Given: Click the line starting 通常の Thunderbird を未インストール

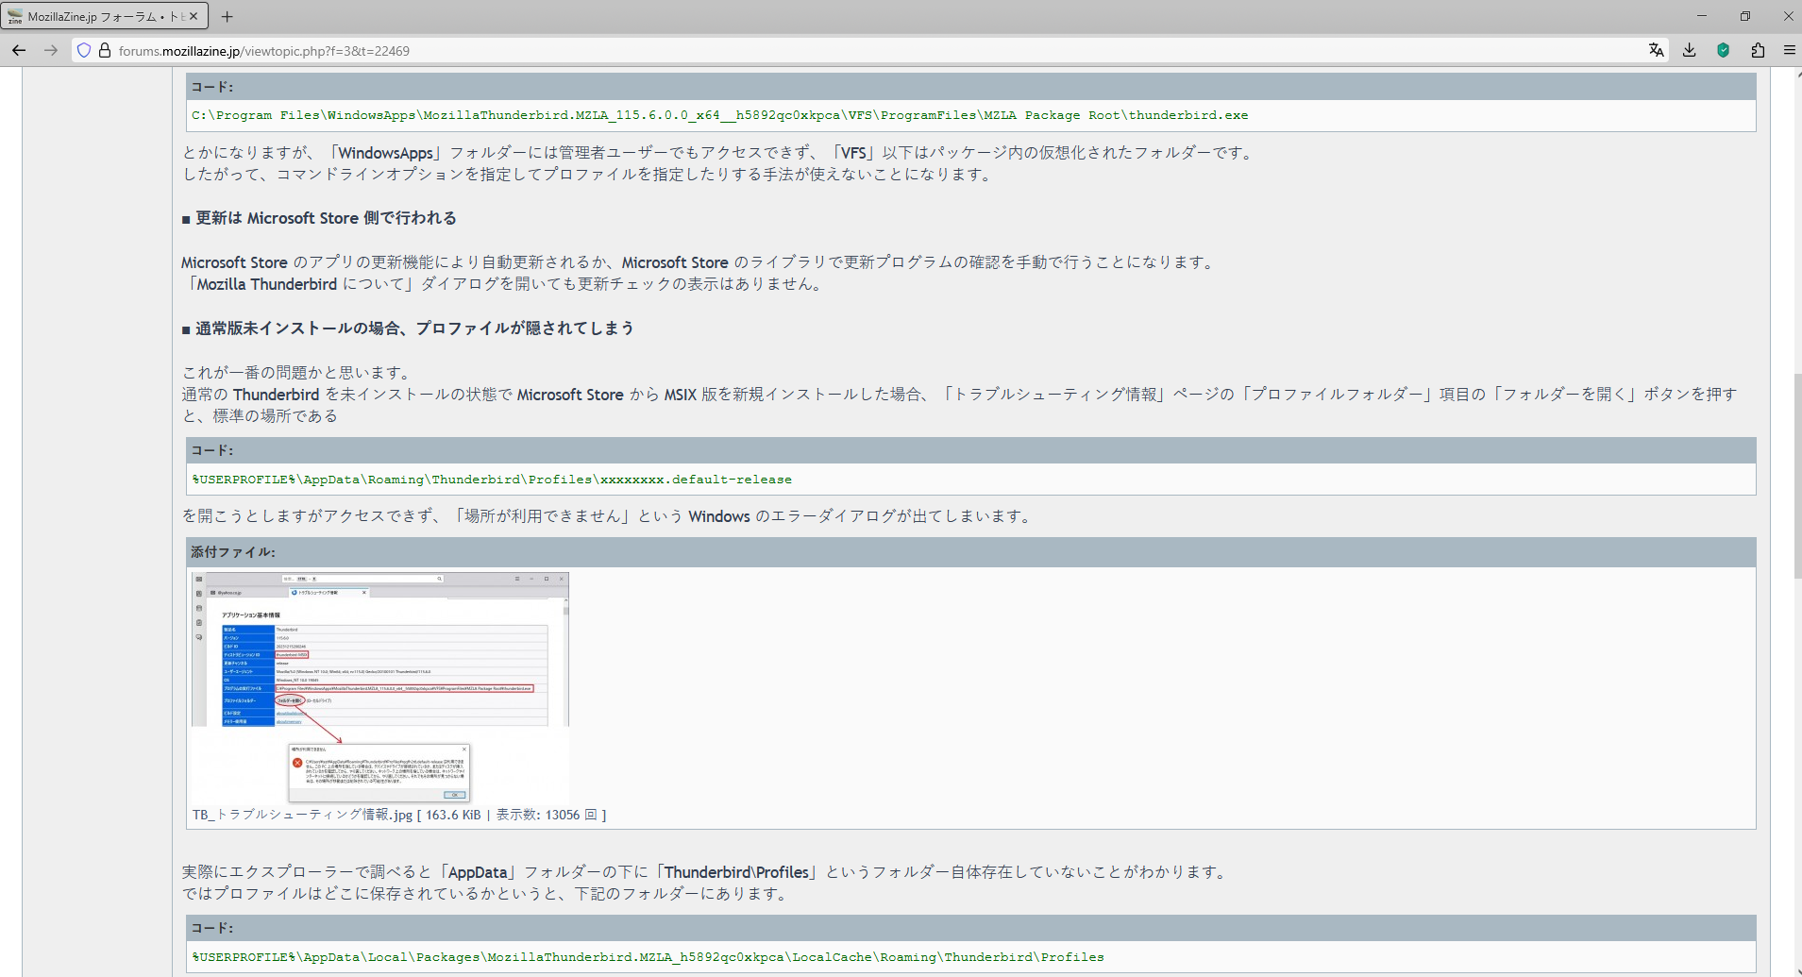Looking at the screenshot, I should [960, 395].
